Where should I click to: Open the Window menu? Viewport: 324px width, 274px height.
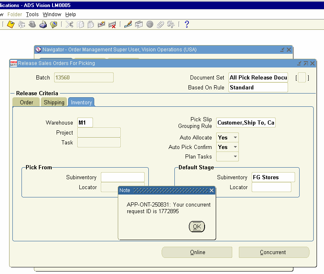52,14
